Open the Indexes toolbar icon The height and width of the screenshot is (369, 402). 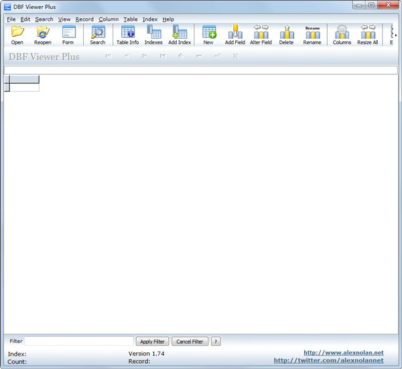pyautogui.click(x=153, y=35)
